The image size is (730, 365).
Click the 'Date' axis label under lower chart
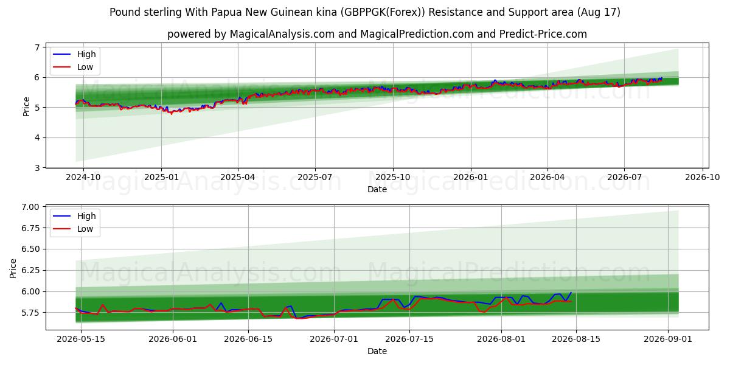(377, 351)
